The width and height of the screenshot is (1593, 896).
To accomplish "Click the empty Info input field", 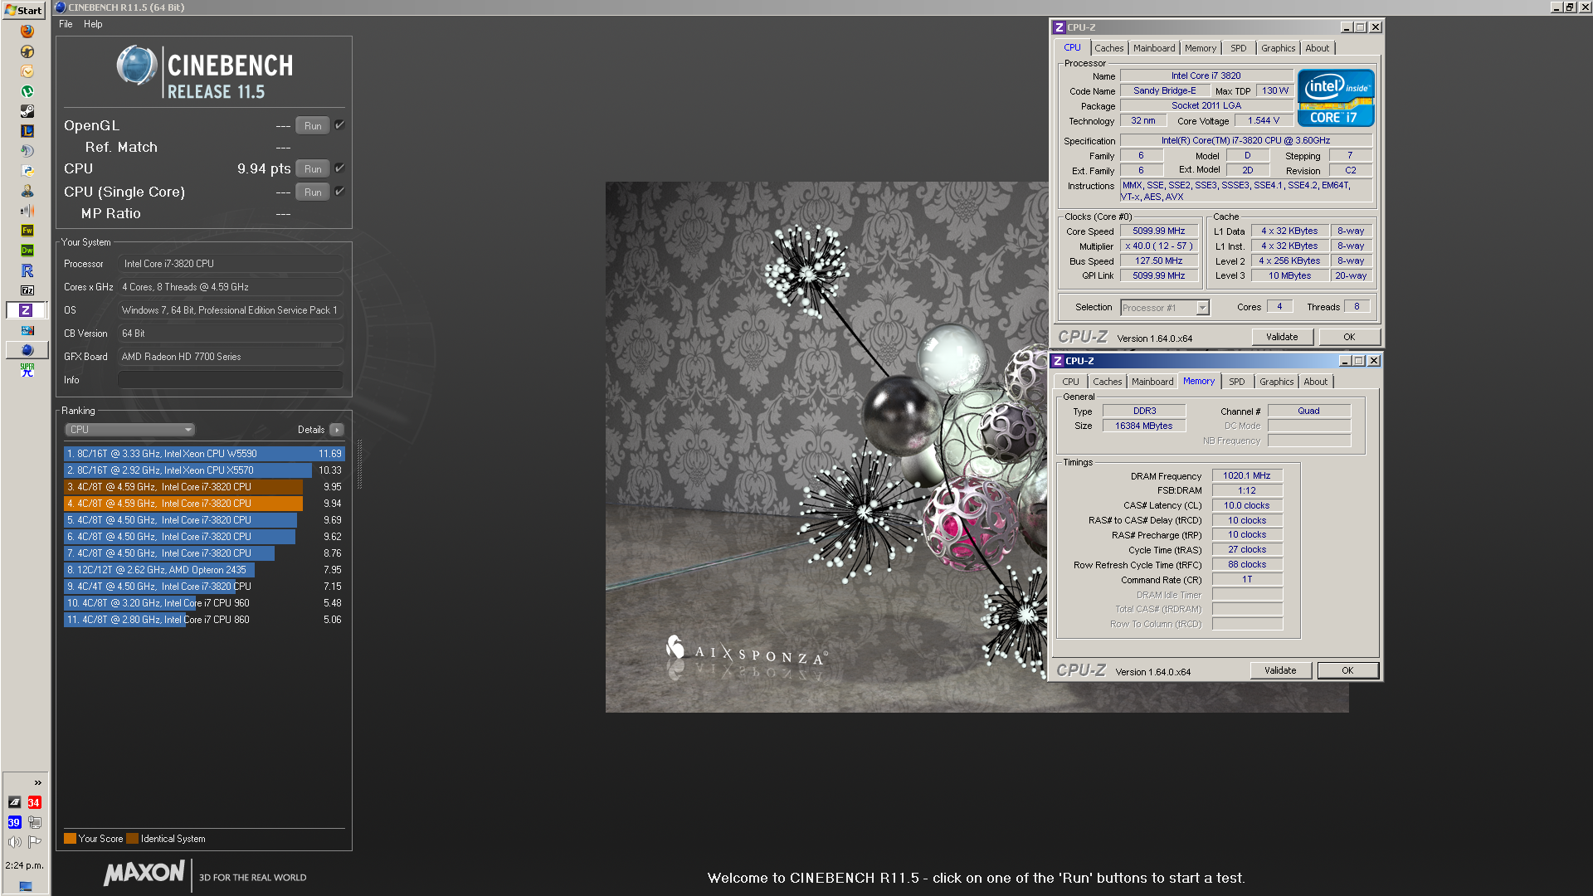I will click(230, 380).
